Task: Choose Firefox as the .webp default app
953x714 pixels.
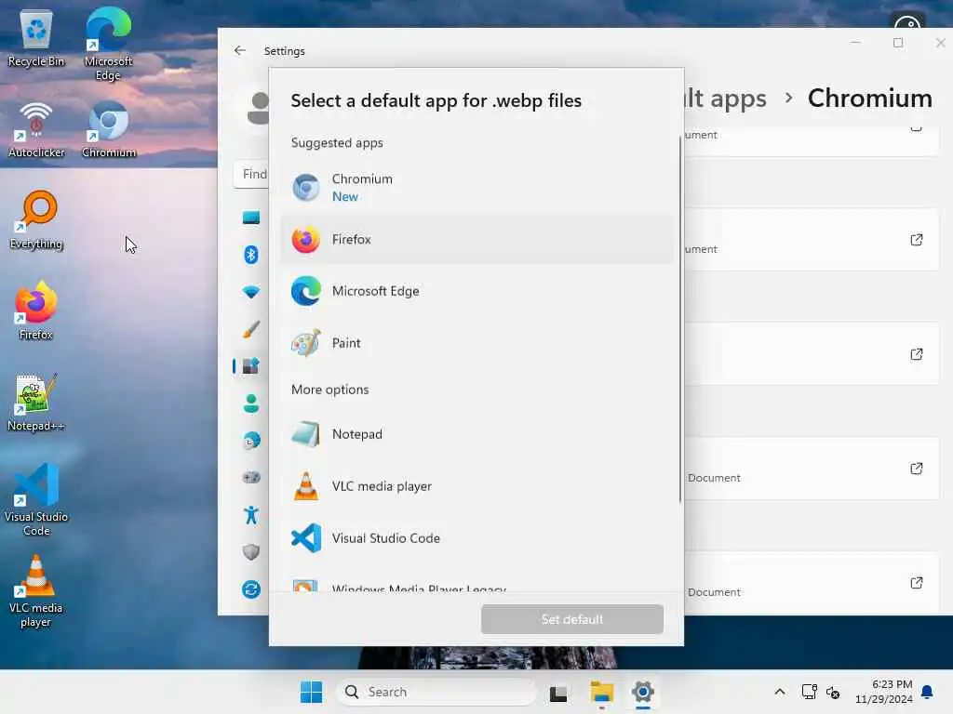Action: [x=477, y=239]
